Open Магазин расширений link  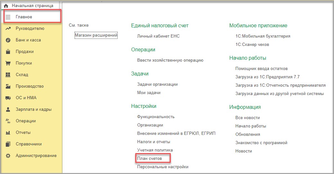pyautogui.click(x=96, y=35)
